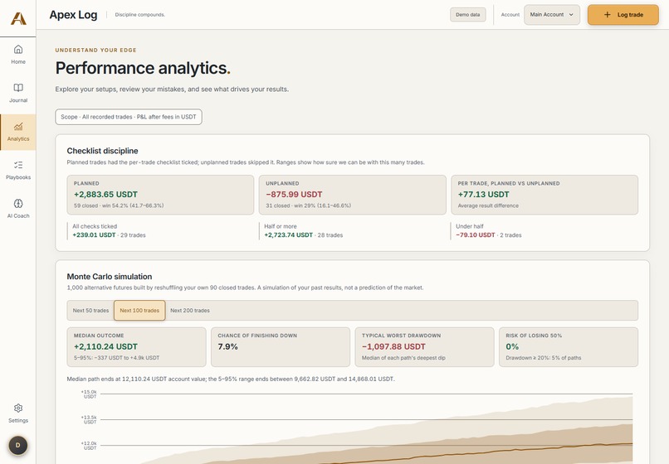
Task: Click the Performance analytics heading
Action: pos(143,68)
